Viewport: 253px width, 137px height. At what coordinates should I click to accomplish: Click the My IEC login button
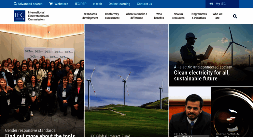click(x=222, y=4)
